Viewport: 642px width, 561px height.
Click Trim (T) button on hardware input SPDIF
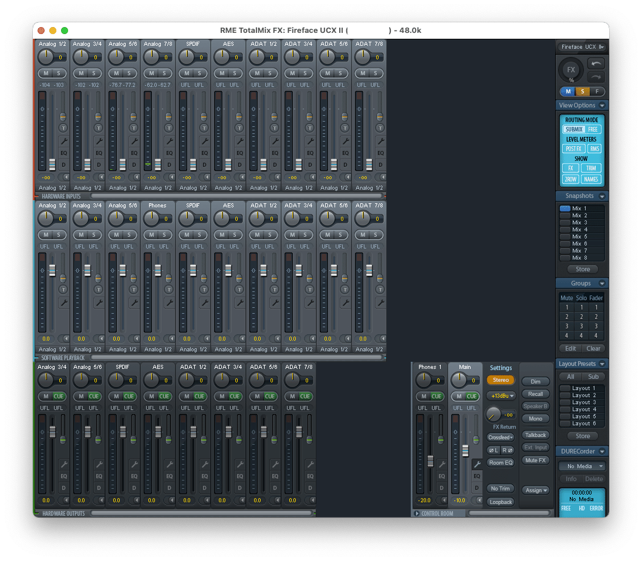[204, 128]
